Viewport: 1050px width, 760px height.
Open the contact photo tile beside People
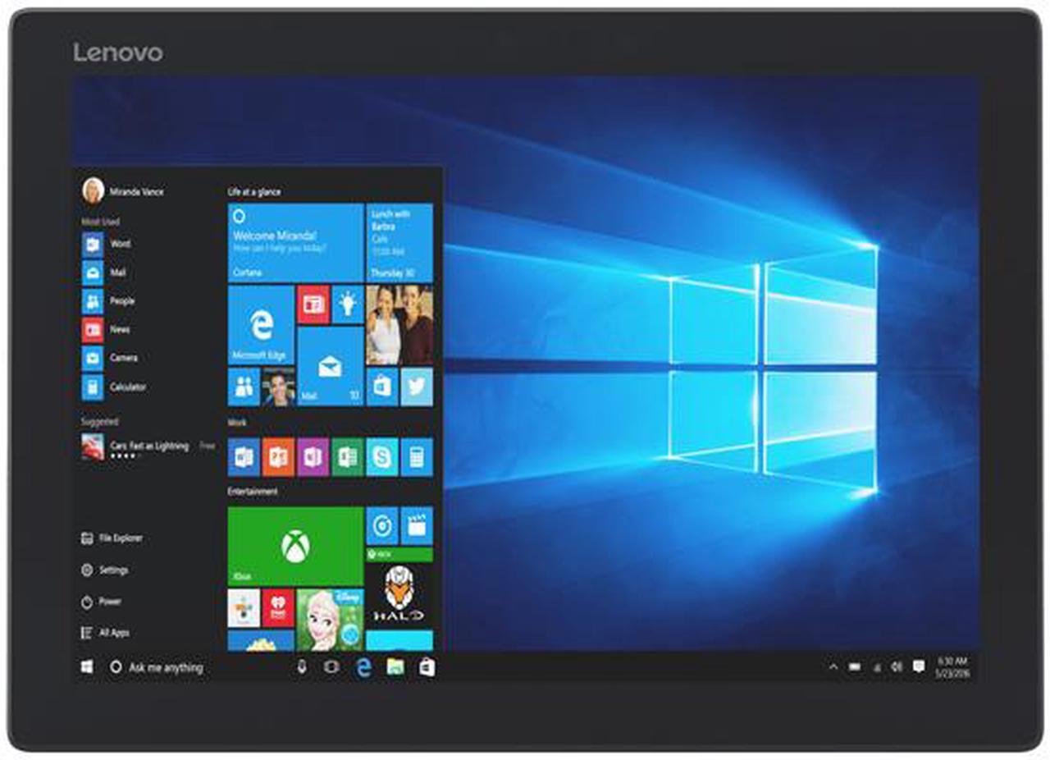(278, 387)
